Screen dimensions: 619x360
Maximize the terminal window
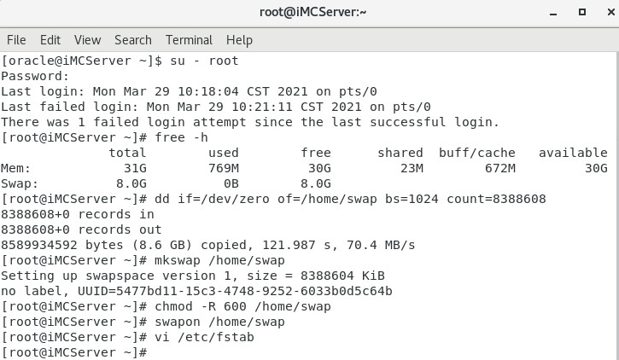click(582, 12)
